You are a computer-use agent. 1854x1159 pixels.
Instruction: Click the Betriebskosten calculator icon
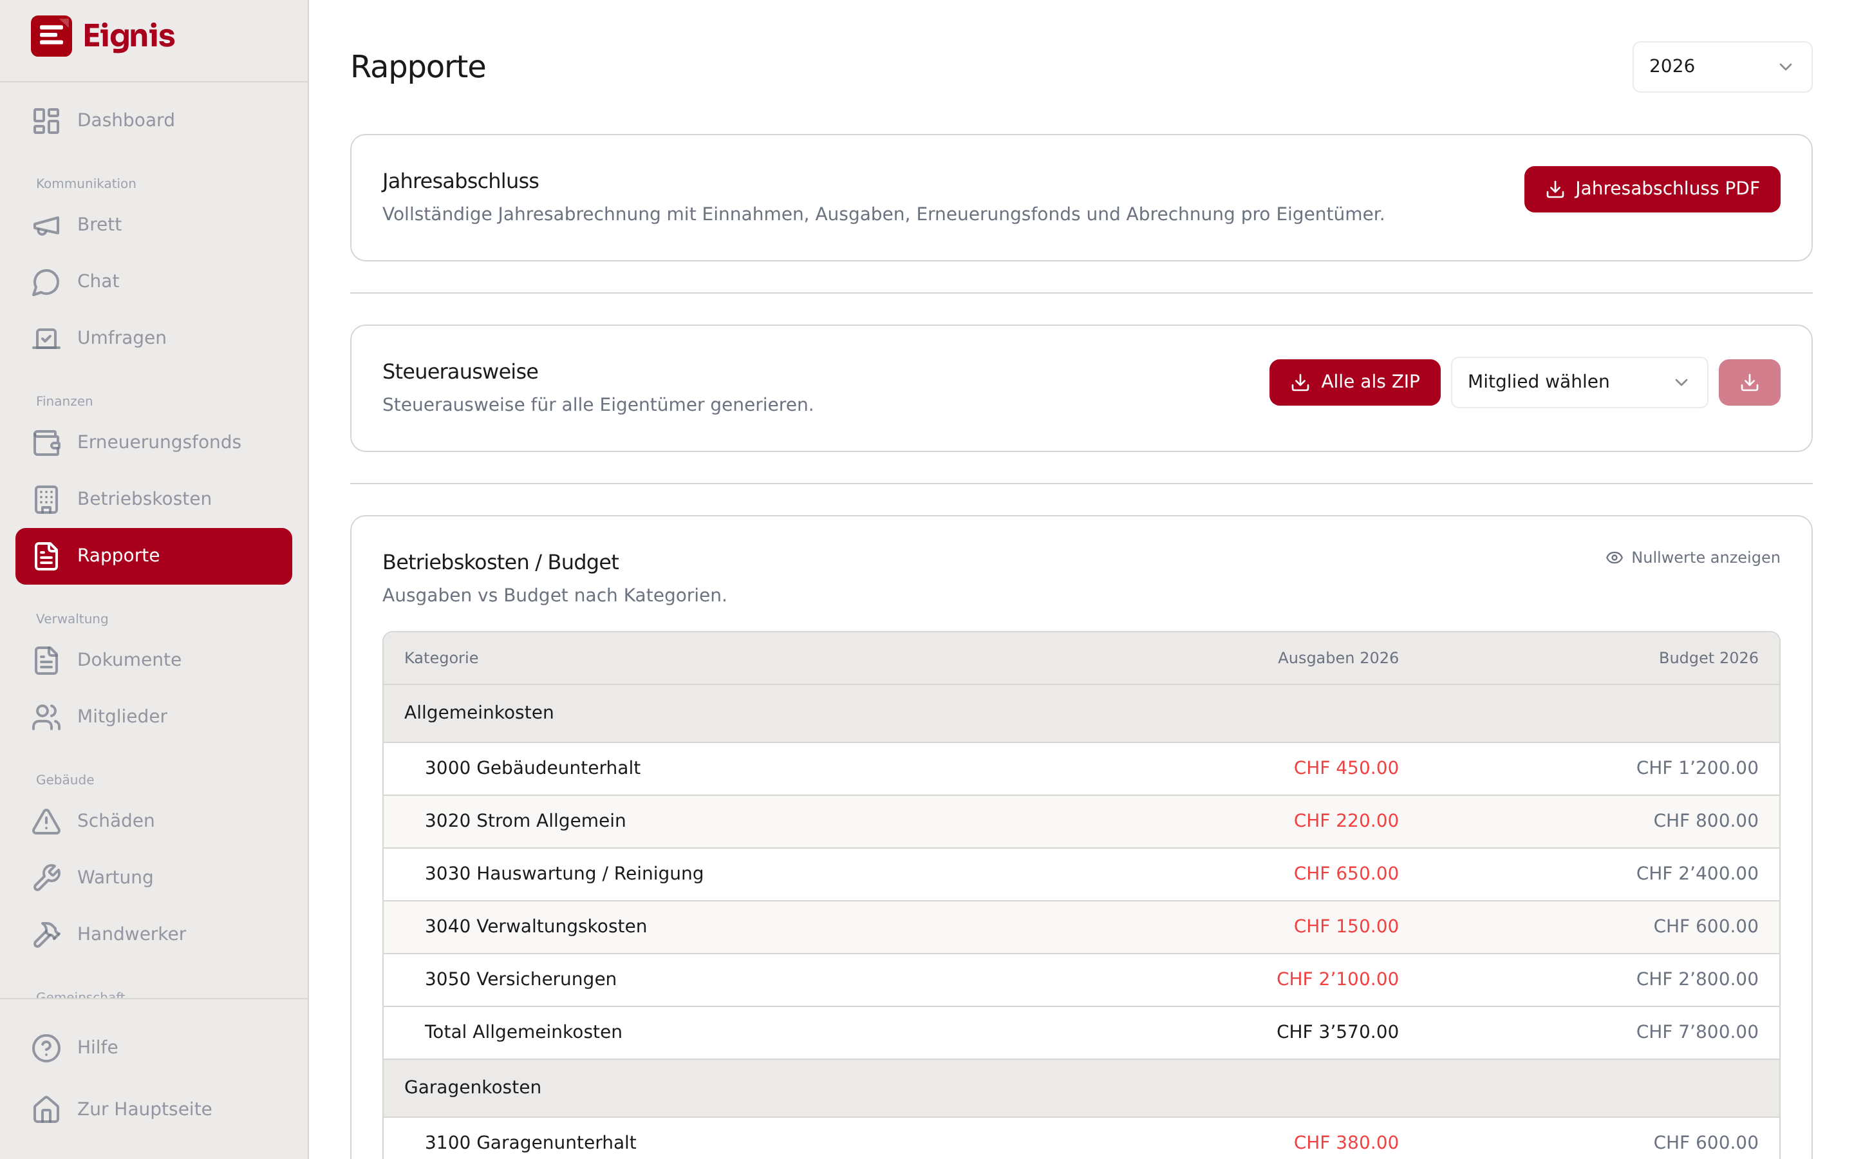pos(46,499)
